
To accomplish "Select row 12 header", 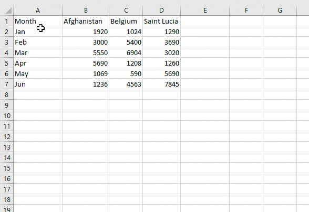I will click(7, 136).
